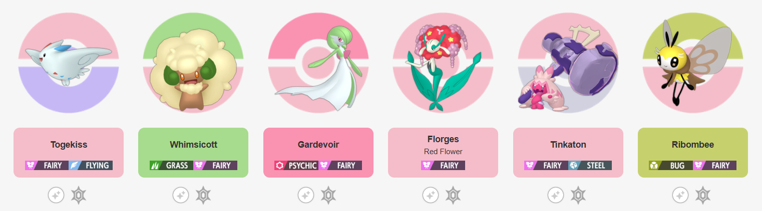Click the Florges Red Flower name card

(443, 153)
